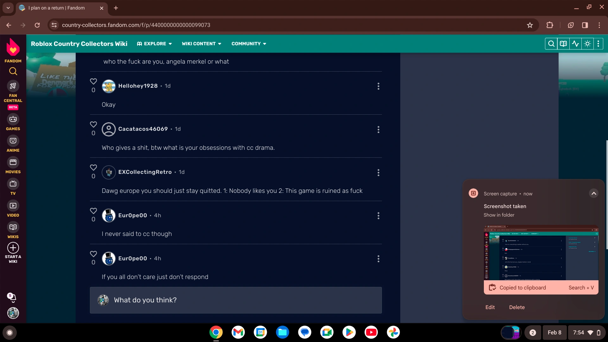Toggle light/dark theme sun icon
608x342 pixels.
pos(587,44)
